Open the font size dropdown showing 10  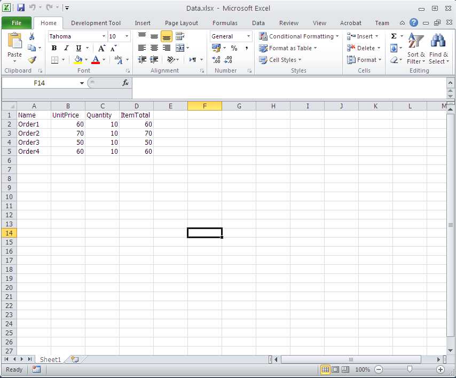tap(127, 36)
